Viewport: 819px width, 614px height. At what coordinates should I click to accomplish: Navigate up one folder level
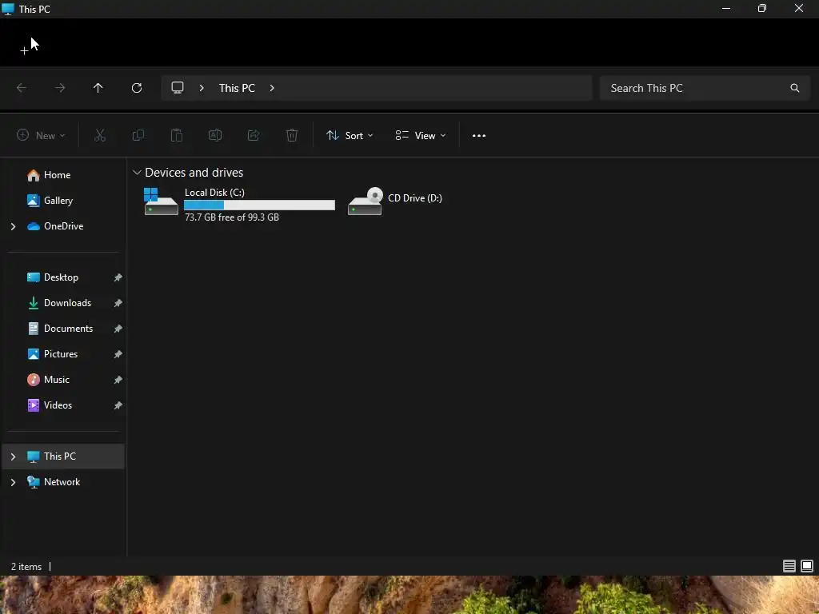click(98, 88)
